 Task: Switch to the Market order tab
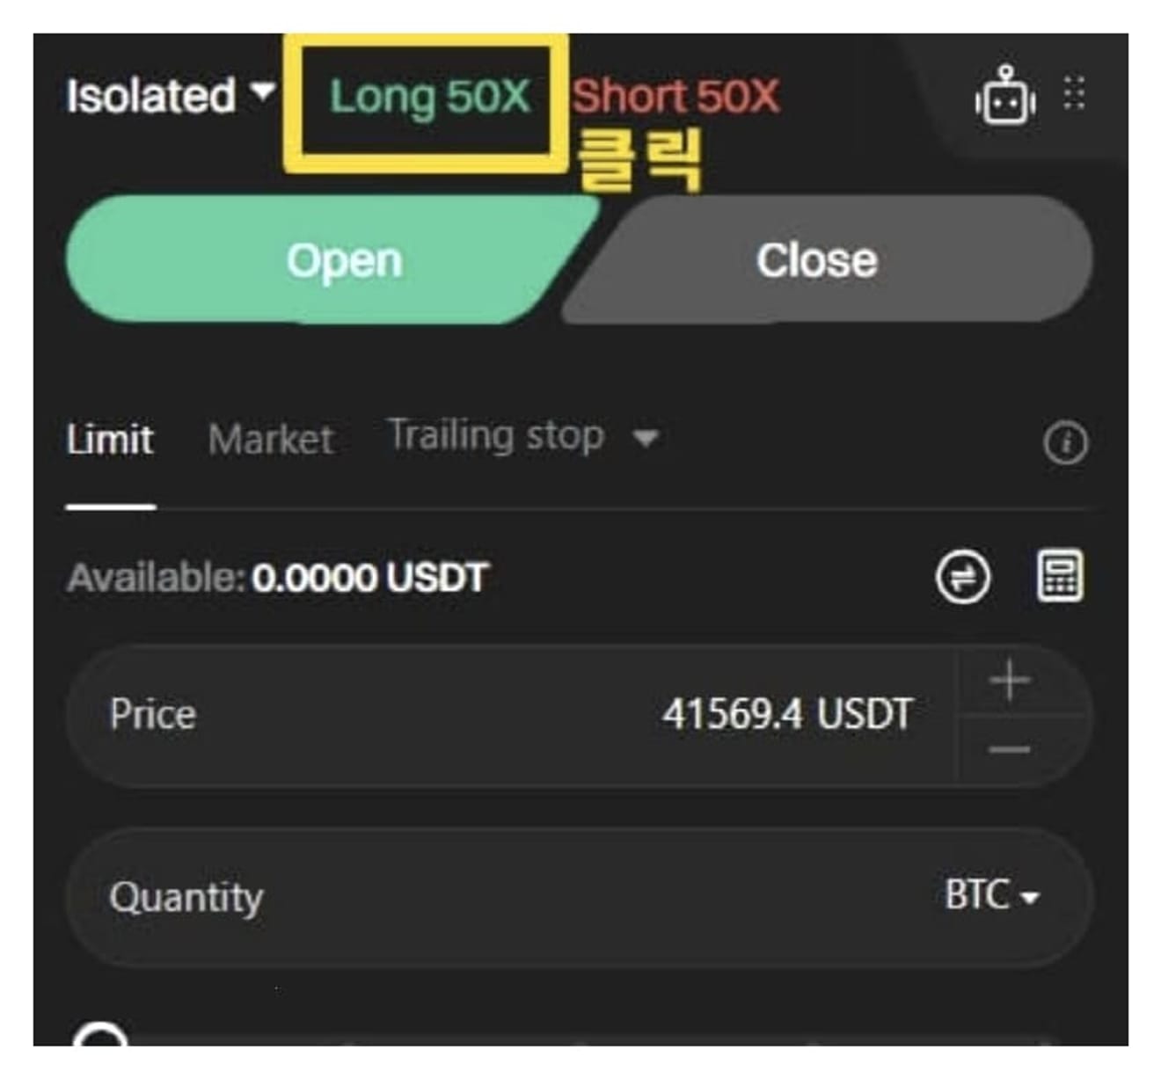271,439
